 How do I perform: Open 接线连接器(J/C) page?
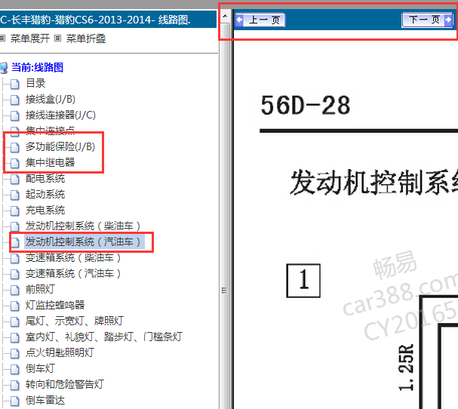tap(61, 115)
